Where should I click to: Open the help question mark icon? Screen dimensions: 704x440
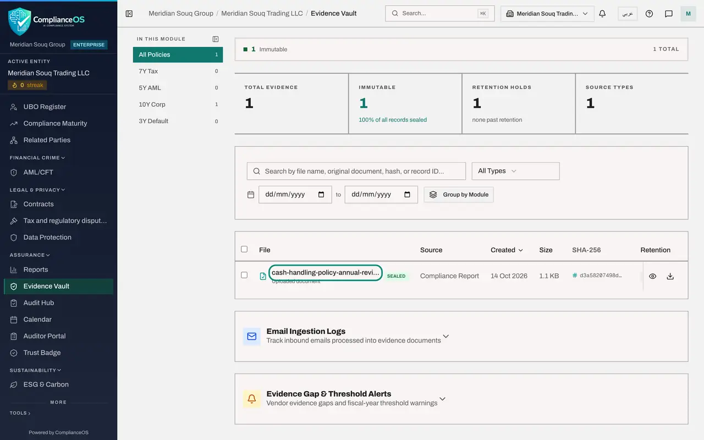pos(649,14)
